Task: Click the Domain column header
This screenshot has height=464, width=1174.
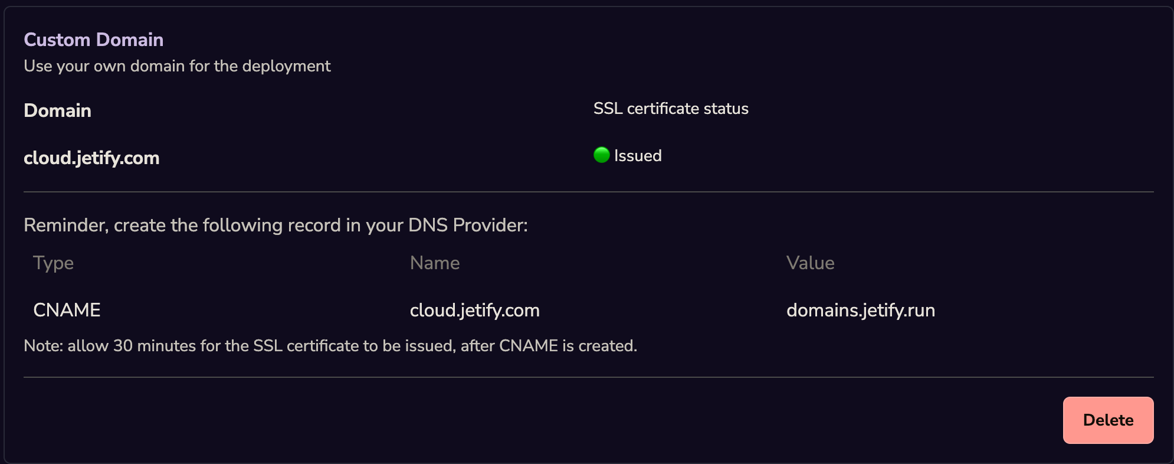Action: pyautogui.click(x=57, y=110)
